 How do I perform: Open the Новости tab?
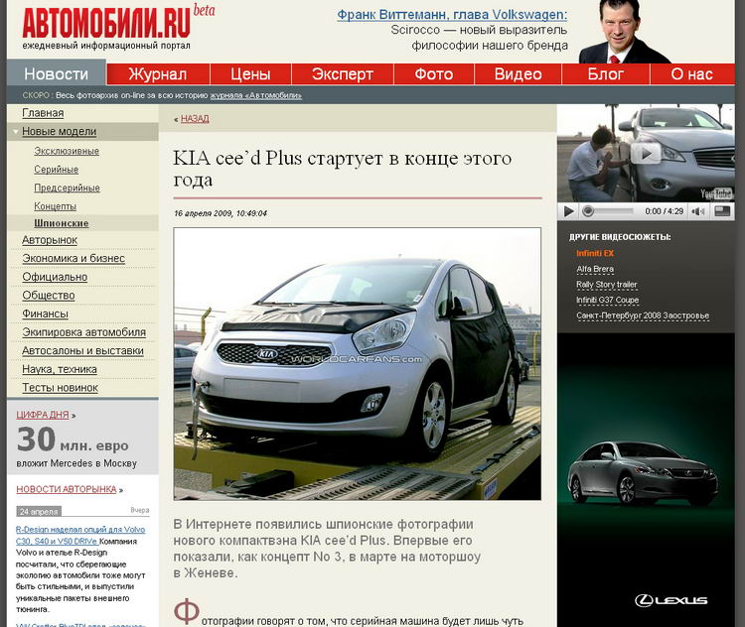coord(56,74)
